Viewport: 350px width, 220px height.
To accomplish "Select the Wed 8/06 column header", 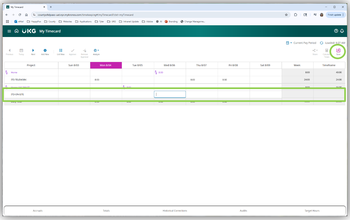I will [x=170, y=65].
